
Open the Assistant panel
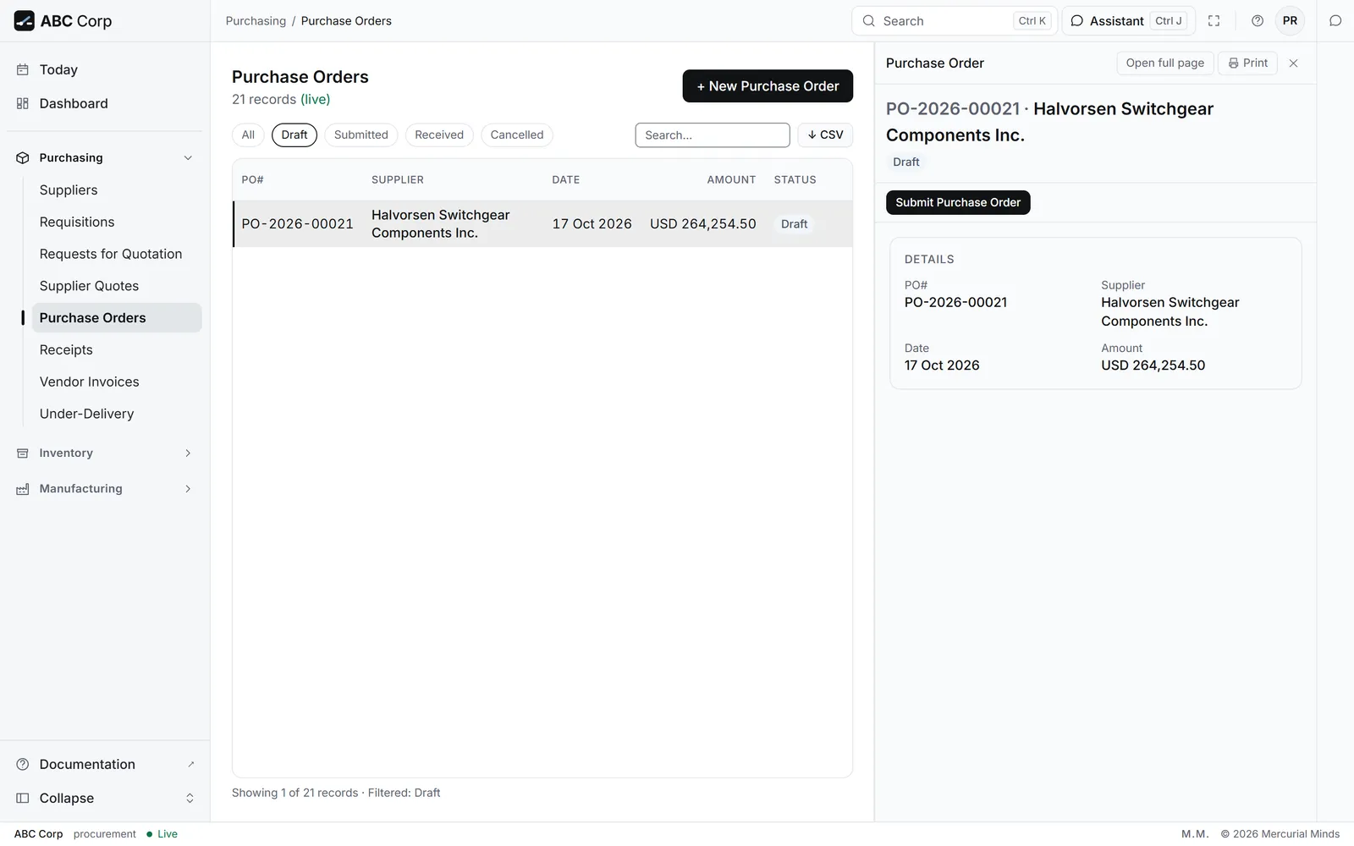pyautogui.click(x=1128, y=21)
